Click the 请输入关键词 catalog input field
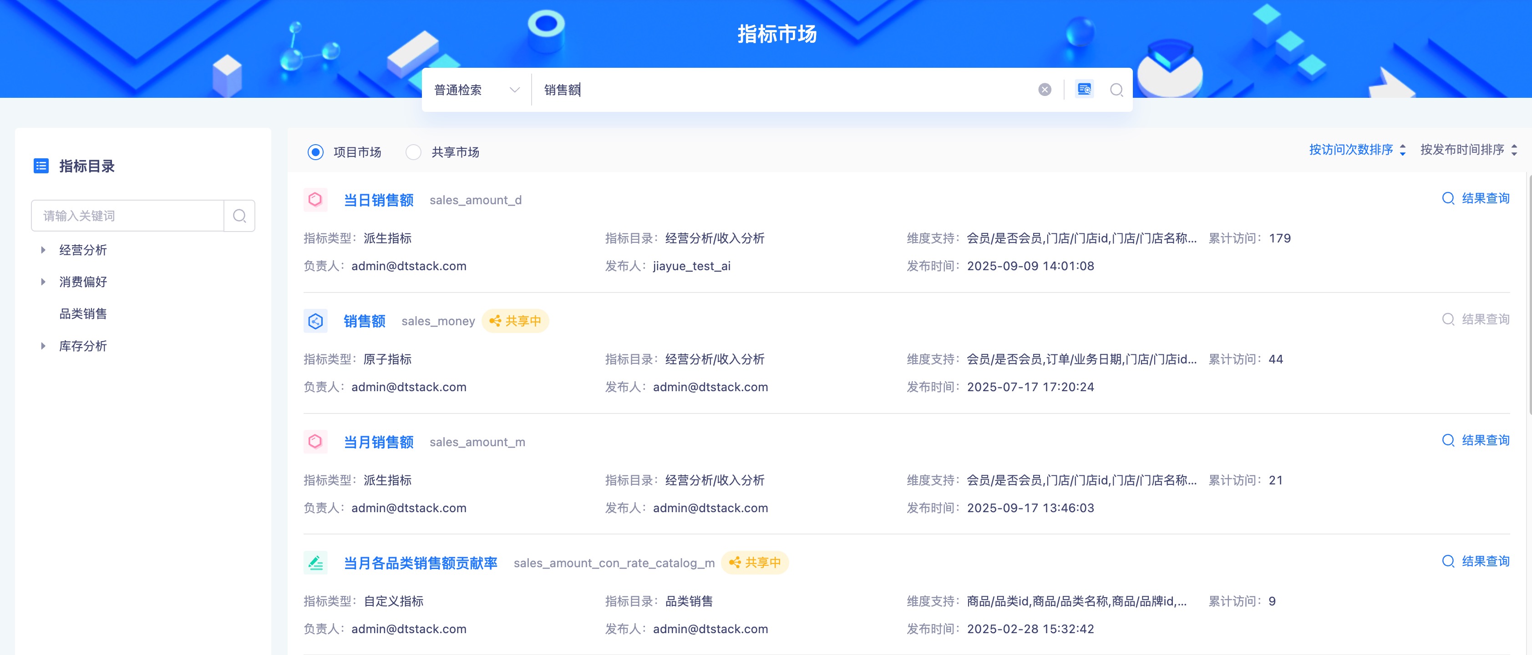This screenshot has width=1532, height=655. coord(127,216)
